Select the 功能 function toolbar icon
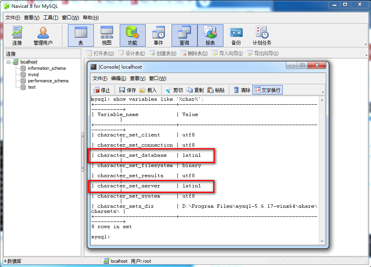Viewport: 371px width, 267px height. [133, 36]
